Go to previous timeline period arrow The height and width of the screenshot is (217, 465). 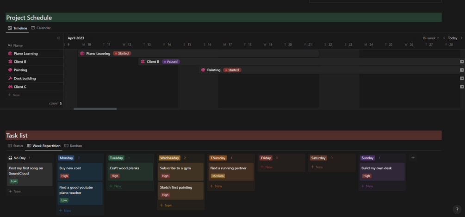444,38
